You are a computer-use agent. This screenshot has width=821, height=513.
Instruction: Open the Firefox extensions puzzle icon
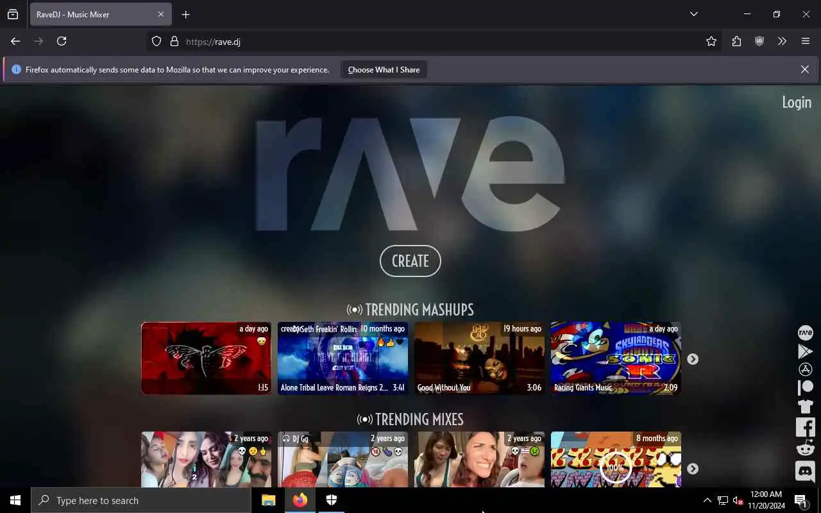point(736,41)
